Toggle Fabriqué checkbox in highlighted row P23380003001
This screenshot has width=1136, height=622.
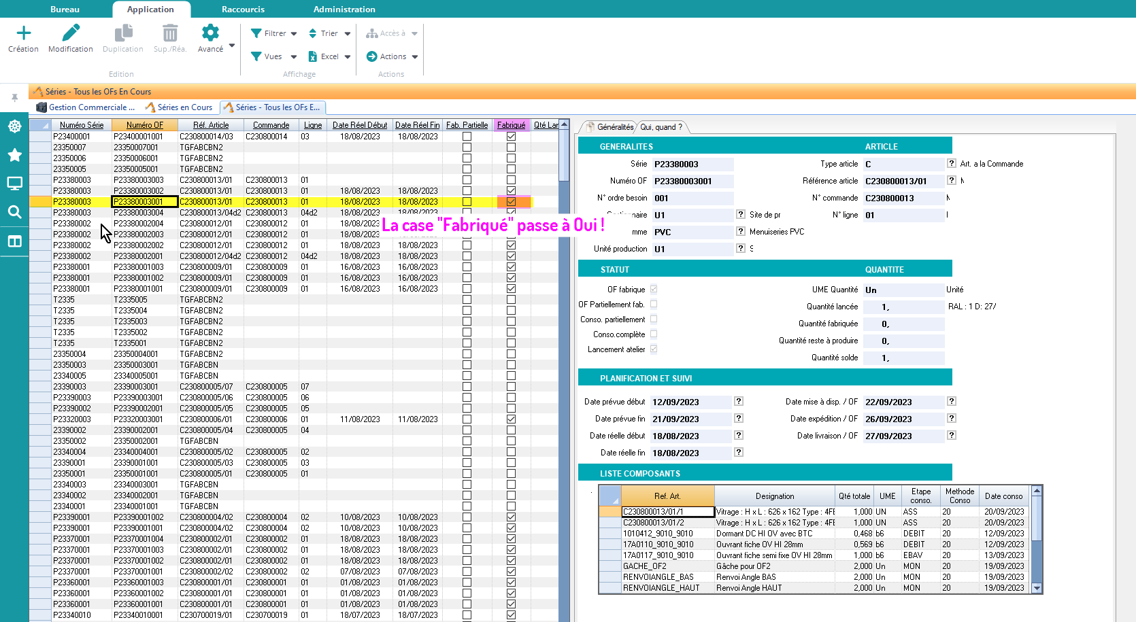(x=511, y=202)
